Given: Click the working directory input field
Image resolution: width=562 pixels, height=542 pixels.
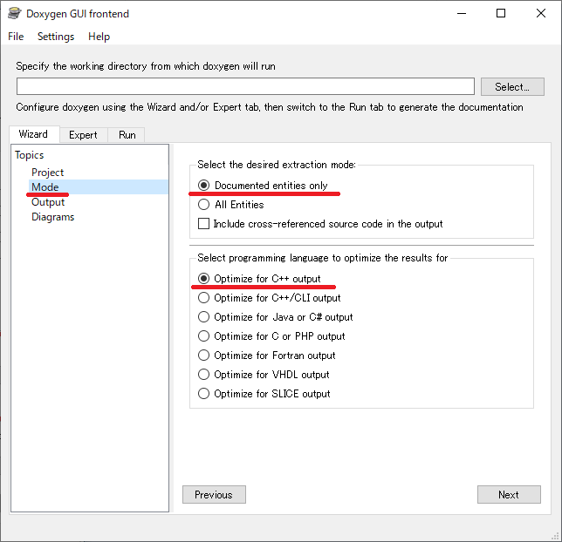Looking at the screenshot, I should 245,86.
